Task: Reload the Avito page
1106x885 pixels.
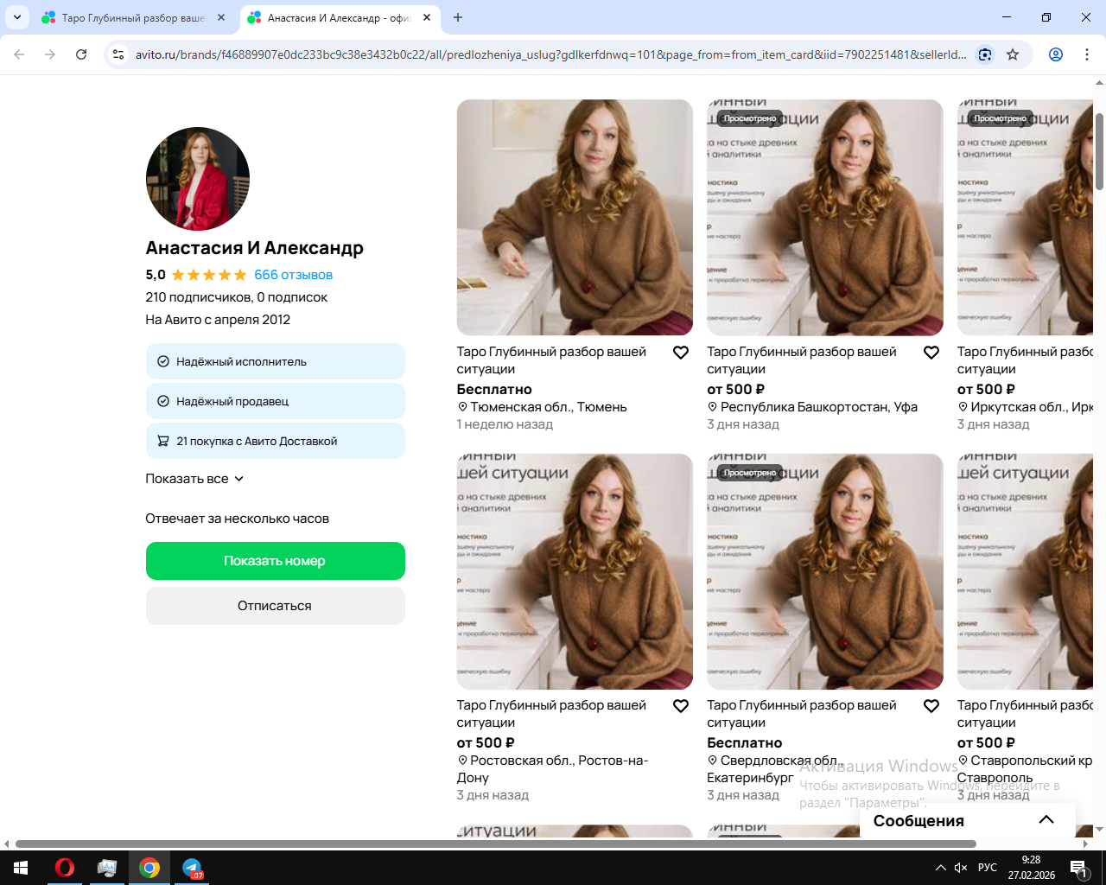Action: coord(81,54)
